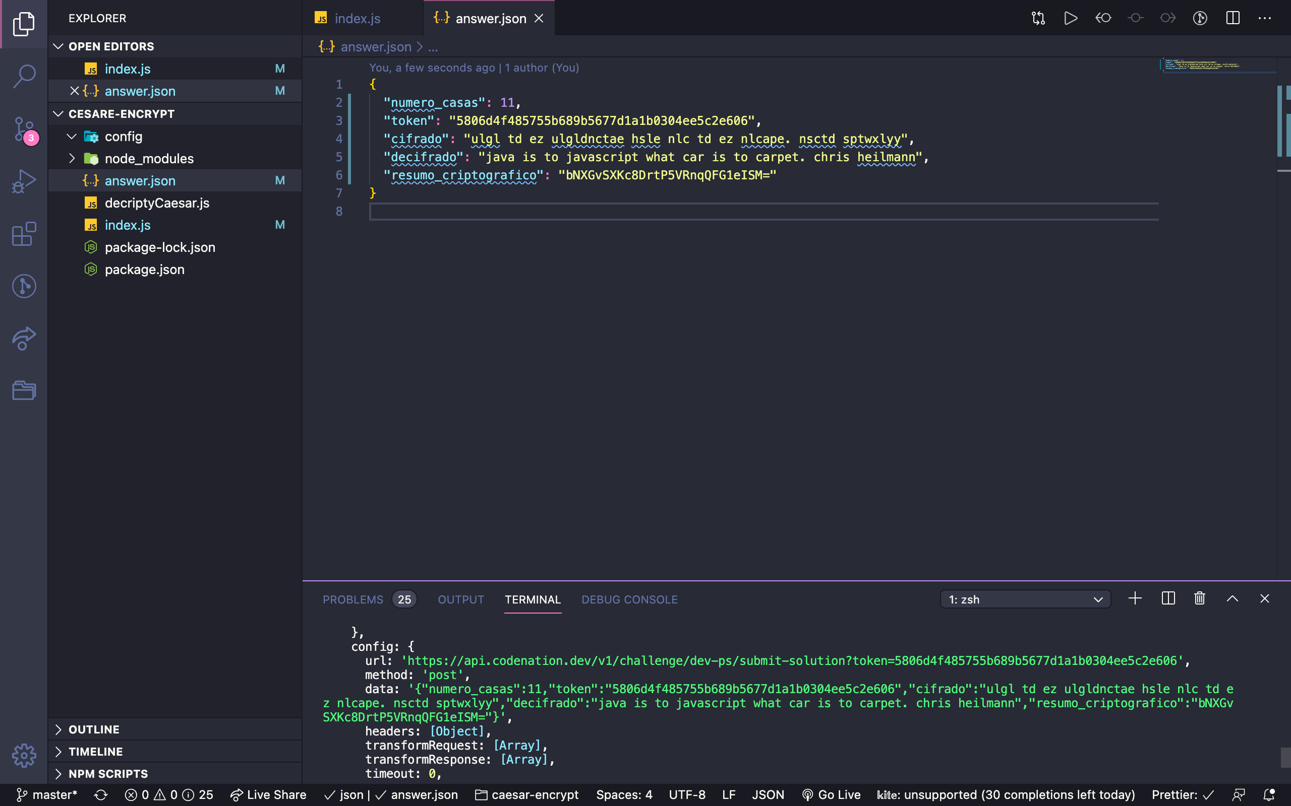Run the current file with the play icon
Image resolution: width=1291 pixels, height=806 pixels.
1070,18
